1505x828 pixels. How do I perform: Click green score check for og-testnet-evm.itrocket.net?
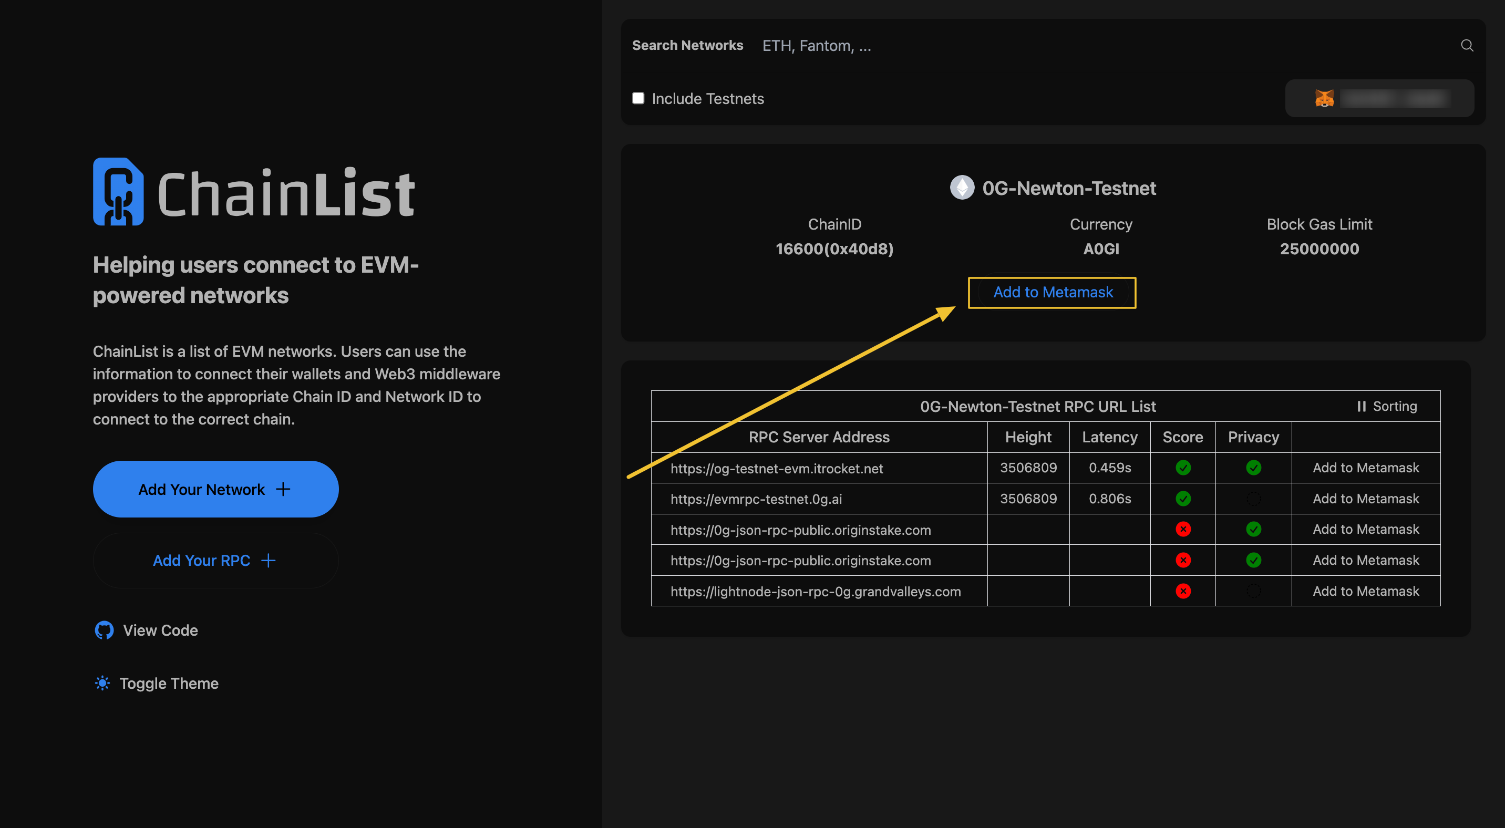(1182, 468)
